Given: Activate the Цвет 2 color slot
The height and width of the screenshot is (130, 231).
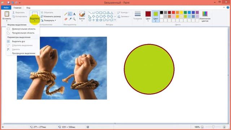Looking at the screenshot, I should click(156, 16).
